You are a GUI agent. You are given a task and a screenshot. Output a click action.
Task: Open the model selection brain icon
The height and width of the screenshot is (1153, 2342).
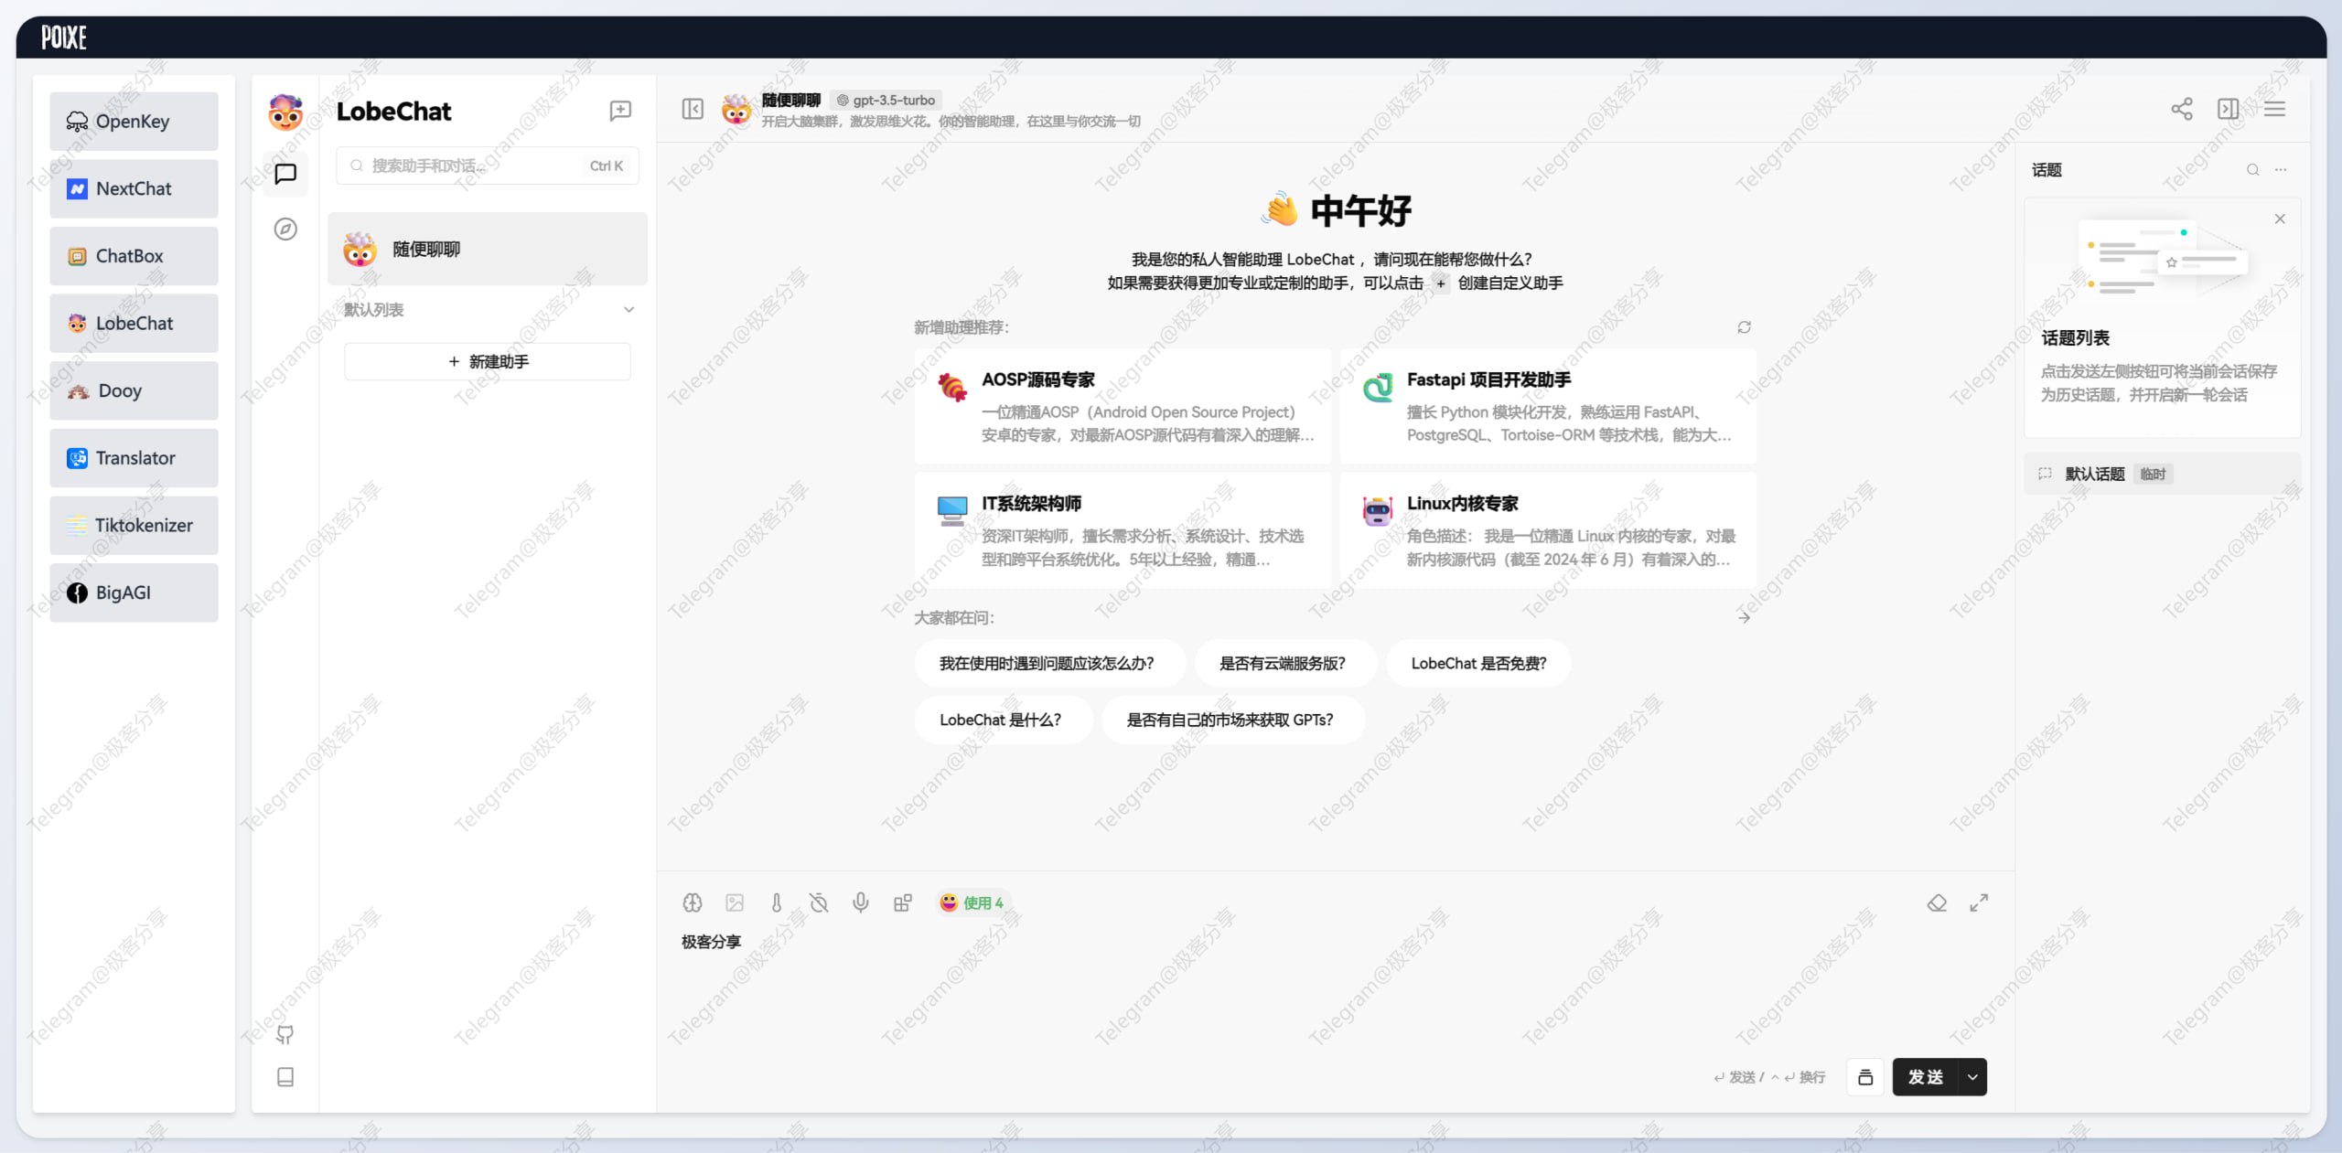coord(693,902)
